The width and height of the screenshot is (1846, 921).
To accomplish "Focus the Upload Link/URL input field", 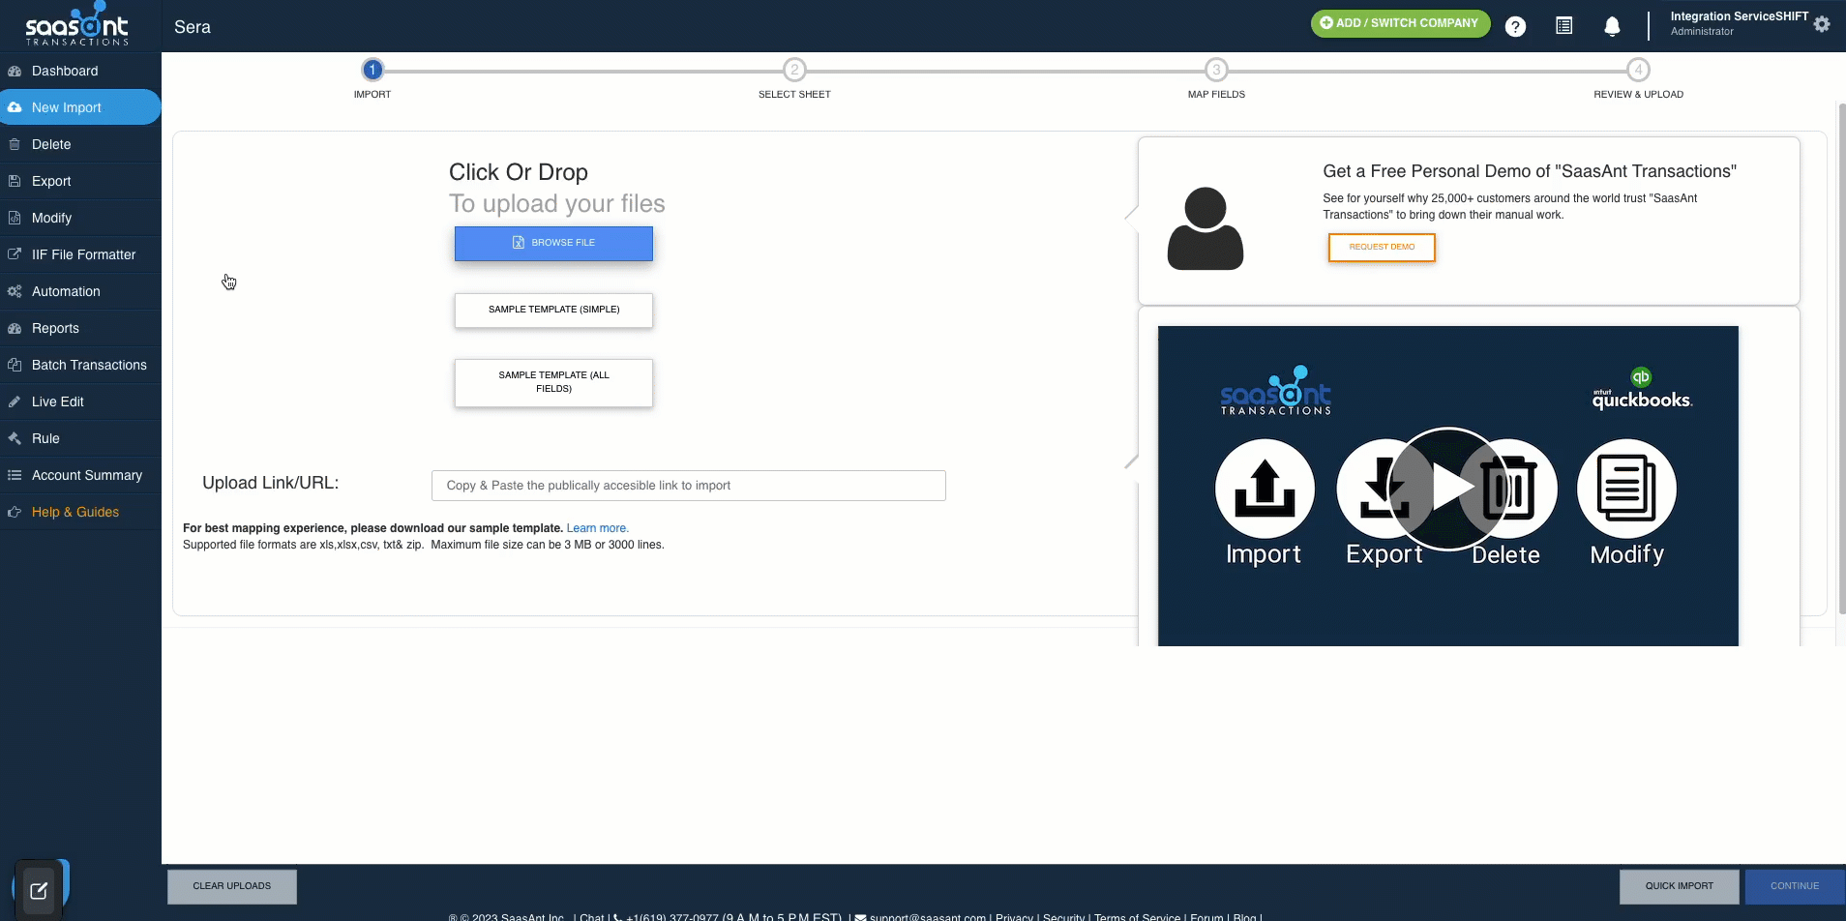I will point(688,486).
